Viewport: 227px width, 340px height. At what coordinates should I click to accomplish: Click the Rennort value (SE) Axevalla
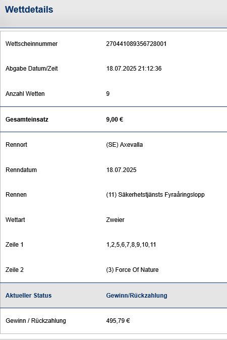pyautogui.click(x=124, y=145)
